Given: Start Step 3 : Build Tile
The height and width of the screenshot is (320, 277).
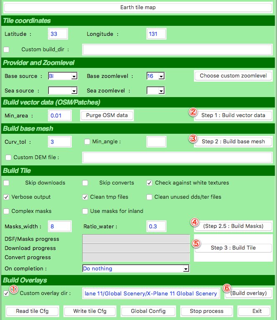Looking at the screenshot, I should 233,248.
